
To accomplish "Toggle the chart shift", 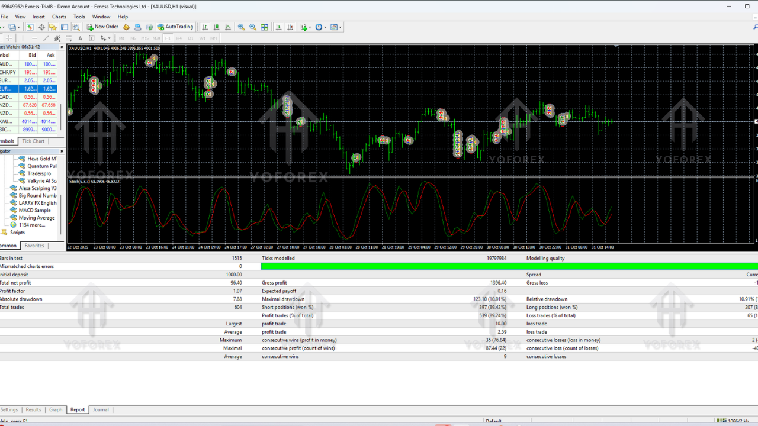I will [x=290, y=27].
